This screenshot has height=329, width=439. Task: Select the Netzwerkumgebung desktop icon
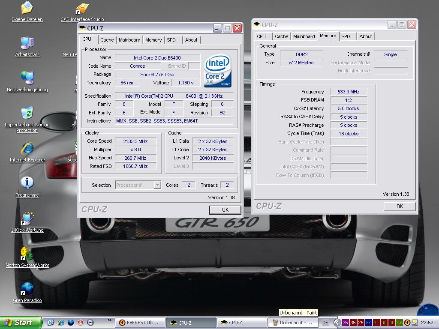coord(27,82)
